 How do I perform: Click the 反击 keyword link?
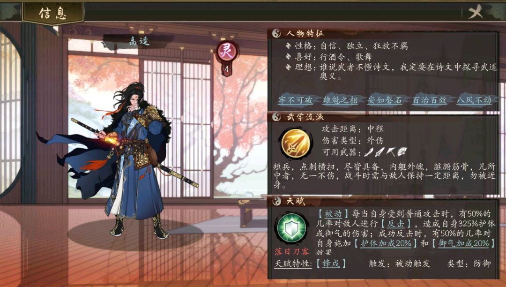[x=395, y=224]
